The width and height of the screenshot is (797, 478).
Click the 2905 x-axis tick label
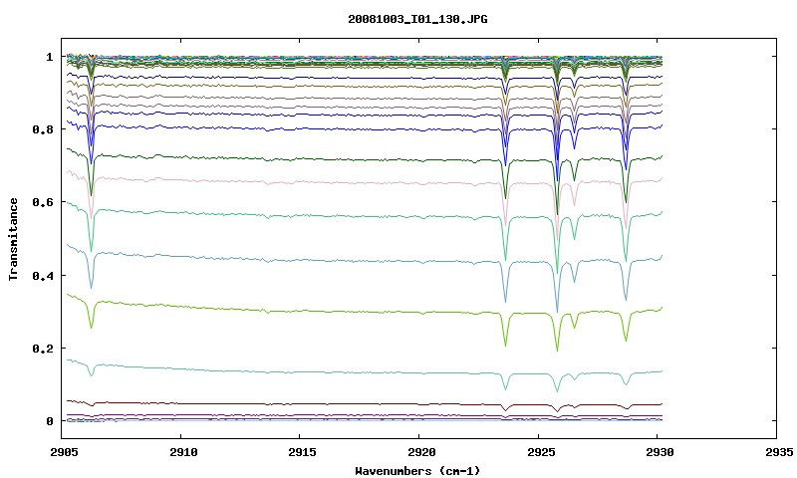[65, 452]
